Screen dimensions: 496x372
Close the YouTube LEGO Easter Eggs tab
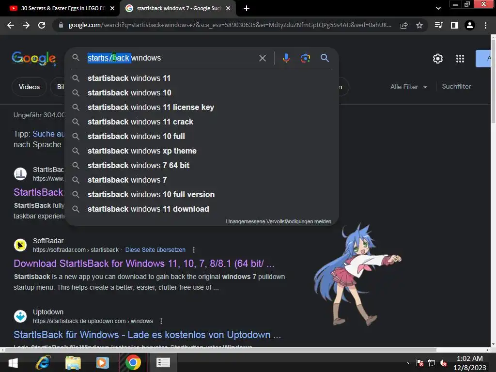coord(112,8)
